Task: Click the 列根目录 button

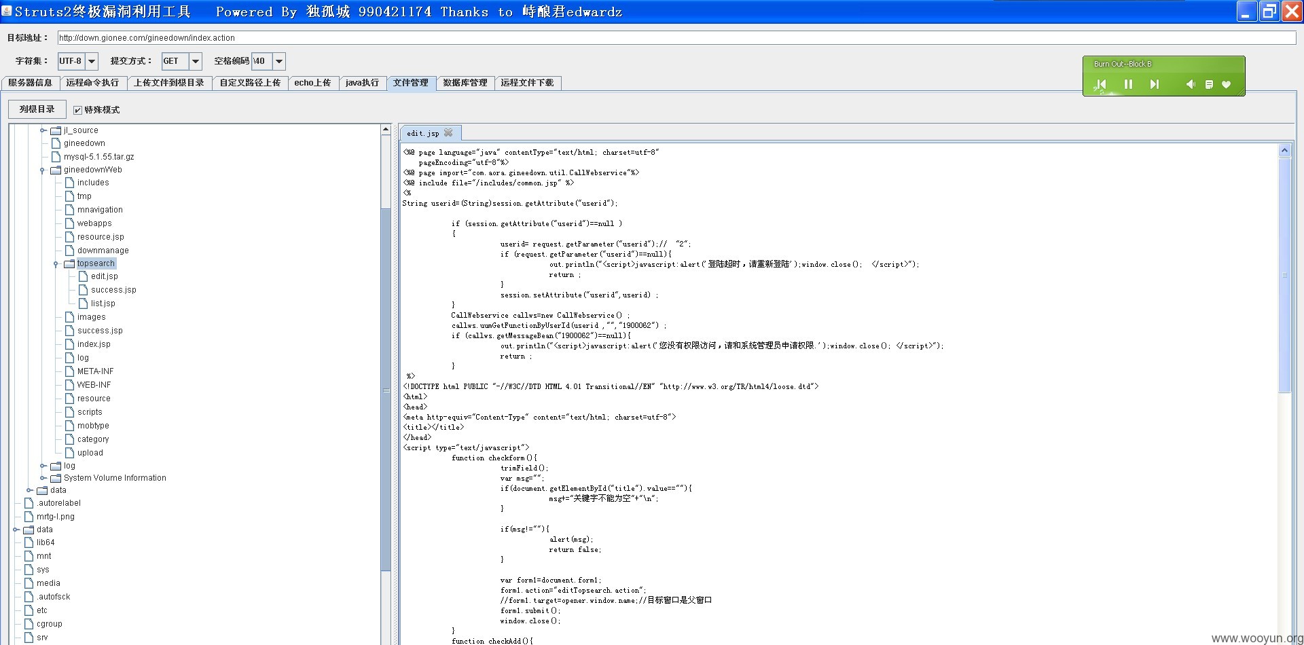Action: (37, 109)
